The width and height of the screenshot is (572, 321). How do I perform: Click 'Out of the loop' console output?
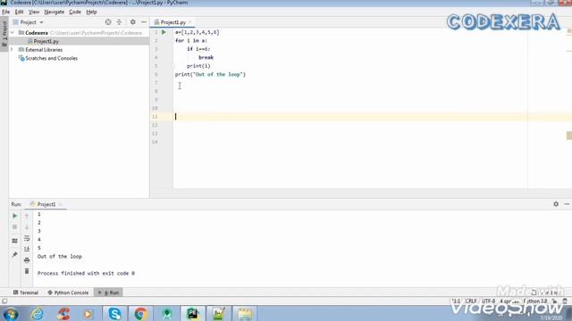coord(60,257)
